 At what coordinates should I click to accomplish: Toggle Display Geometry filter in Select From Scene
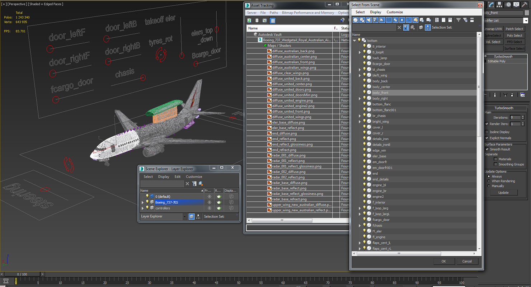[356, 20]
